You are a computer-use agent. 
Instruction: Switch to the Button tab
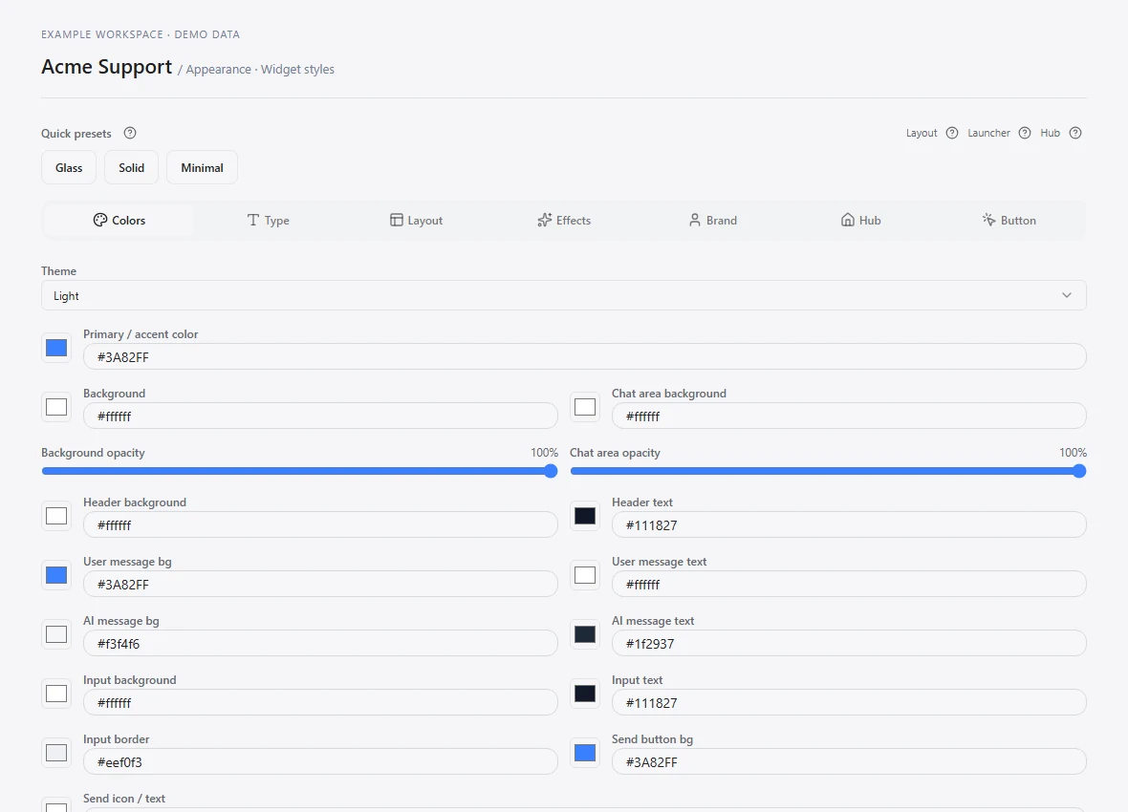1009,220
